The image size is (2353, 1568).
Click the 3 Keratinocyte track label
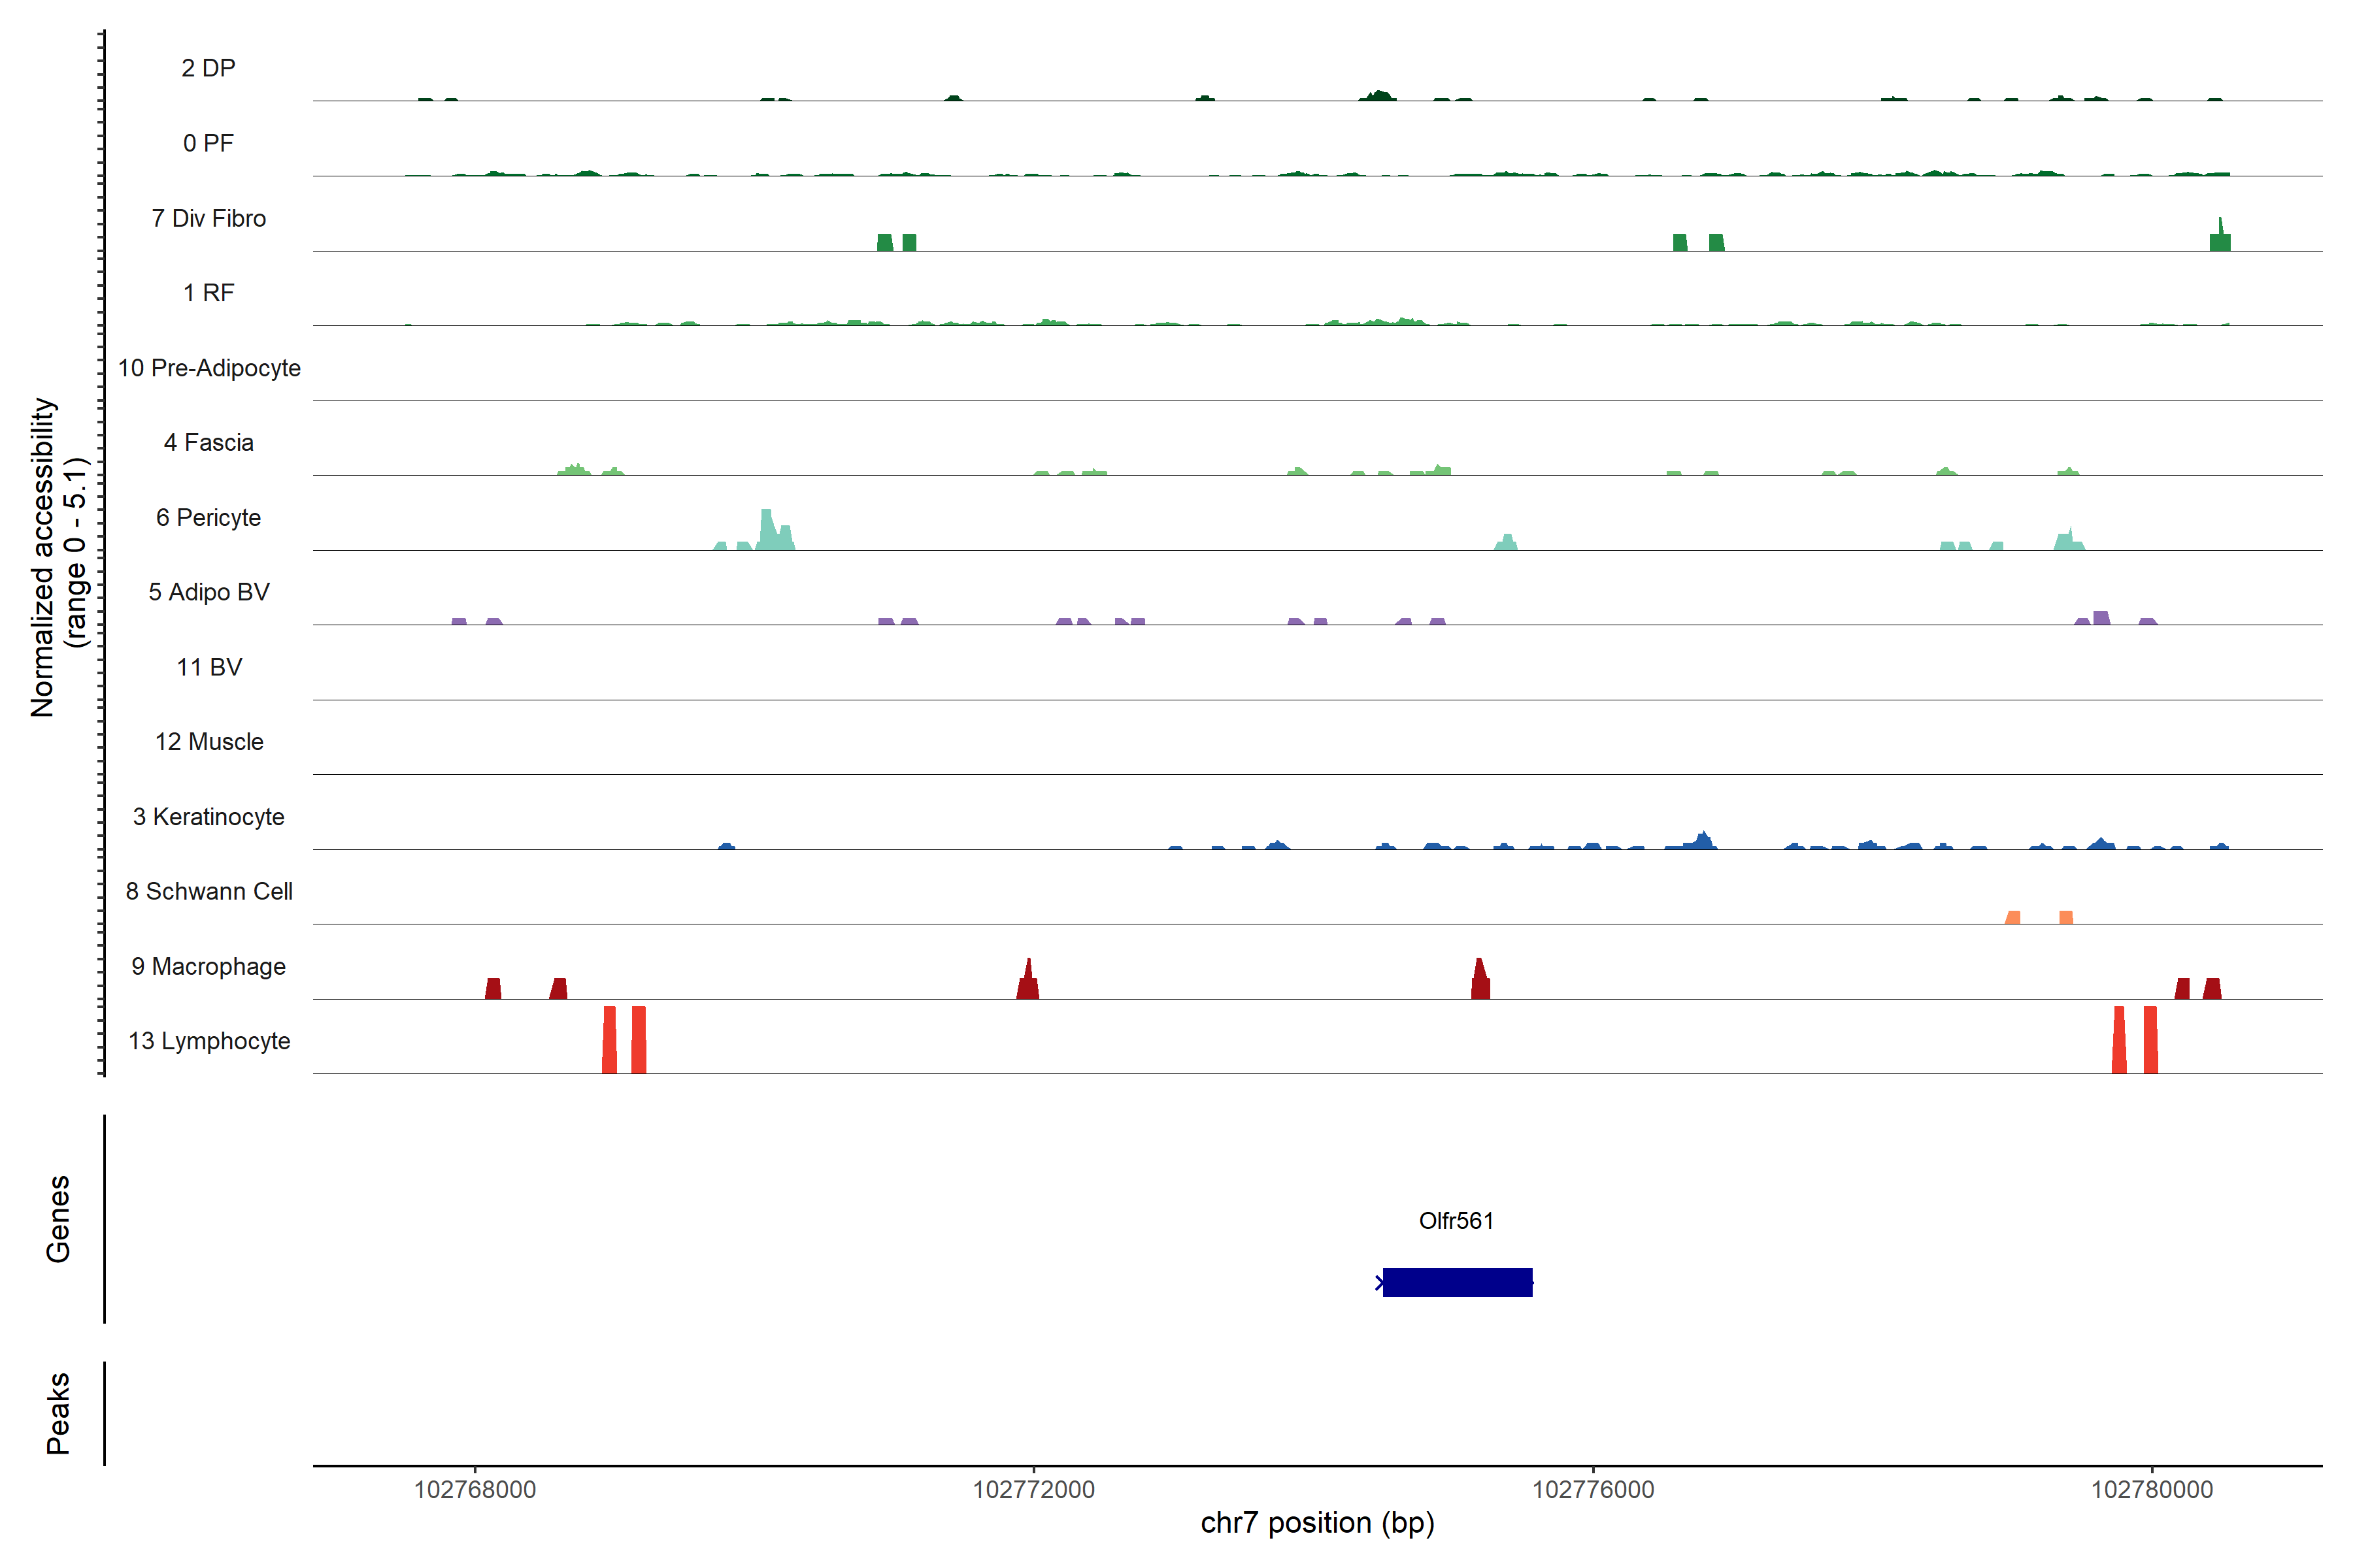(x=208, y=816)
